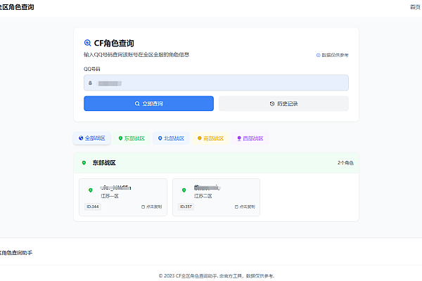Select the 东部战区 filter tab
The height and width of the screenshot is (281, 422).
coord(132,138)
